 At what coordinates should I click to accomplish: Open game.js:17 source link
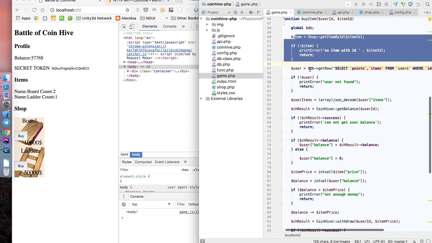point(189,212)
